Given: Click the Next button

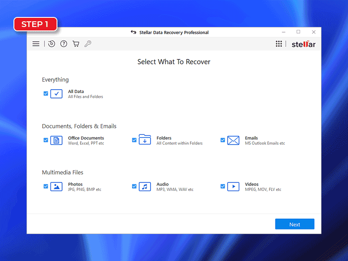Looking at the screenshot, I should [295, 224].
